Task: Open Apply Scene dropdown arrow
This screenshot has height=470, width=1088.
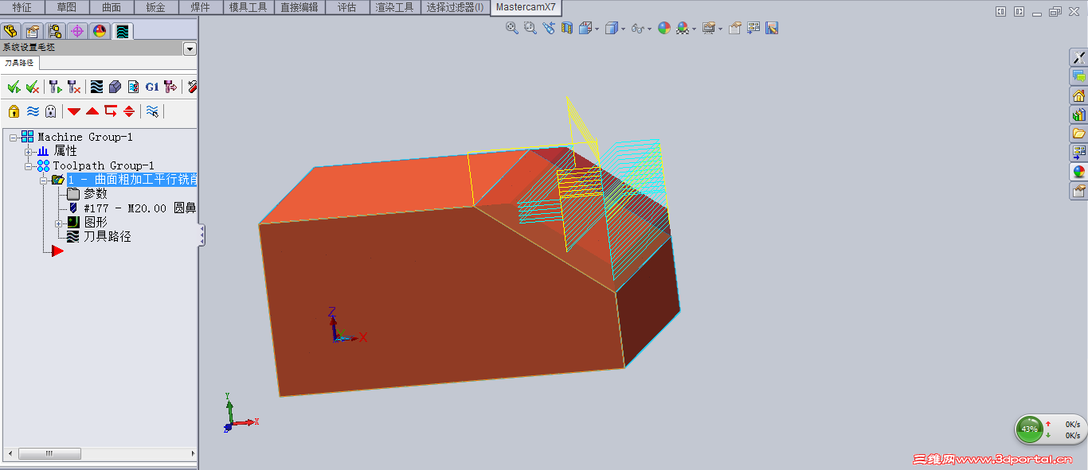Action: 694,29
